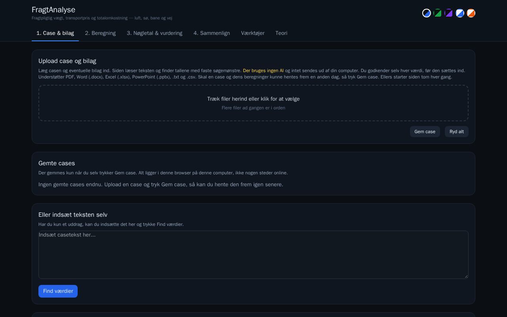Select the dark blue theme swatch
Image resolution: width=507 pixels, height=317 pixels.
(x=427, y=13)
